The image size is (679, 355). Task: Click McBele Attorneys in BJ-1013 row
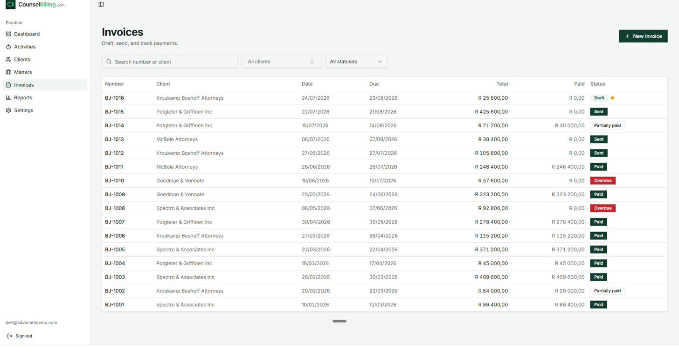(x=177, y=139)
